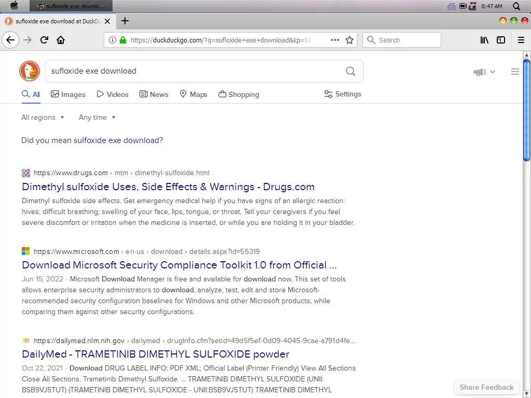The height and width of the screenshot is (398, 531).
Task: Open the Spotlight search magnifier in menu bar
Action: tap(516, 6)
